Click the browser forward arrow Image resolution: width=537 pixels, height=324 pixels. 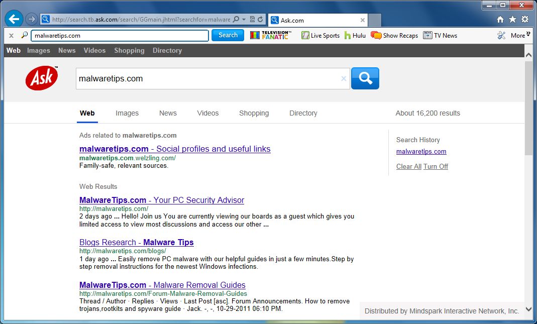(32, 19)
